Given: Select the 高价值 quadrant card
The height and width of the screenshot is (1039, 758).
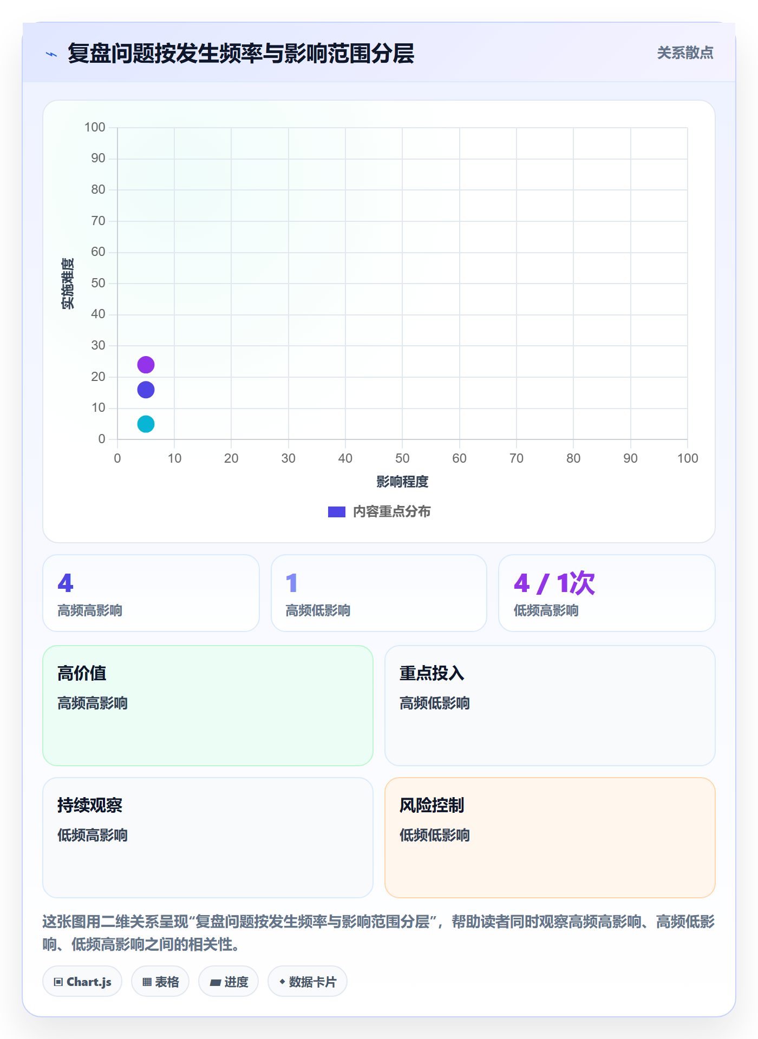Looking at the screenshot, I should (x=208, y=706).
